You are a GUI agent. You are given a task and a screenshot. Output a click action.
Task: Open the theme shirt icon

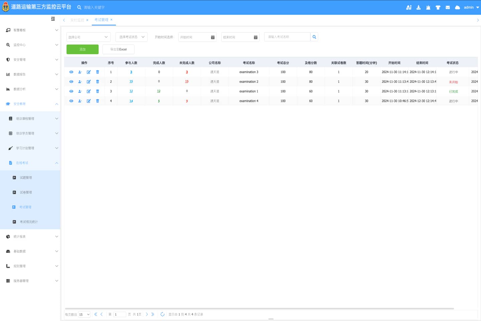[438, 7]
